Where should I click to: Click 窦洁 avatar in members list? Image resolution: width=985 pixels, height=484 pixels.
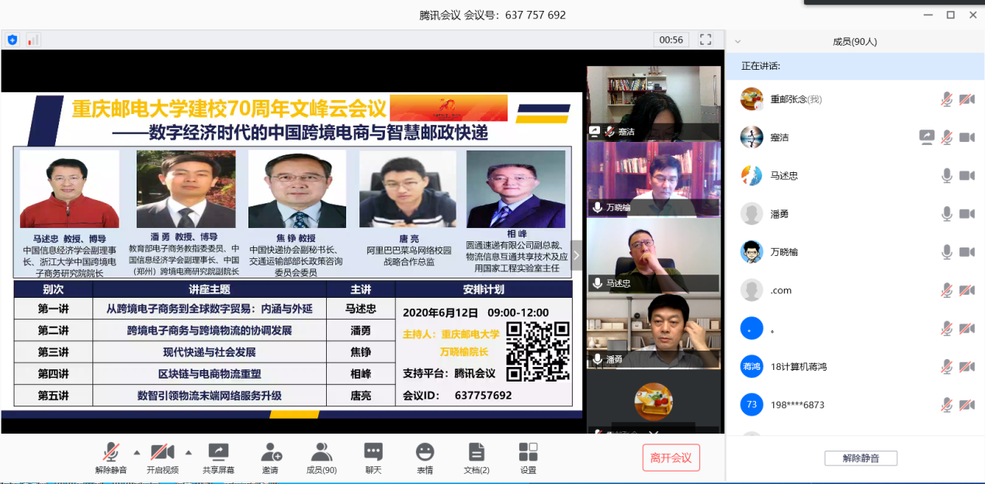click(x=751, y=137)
